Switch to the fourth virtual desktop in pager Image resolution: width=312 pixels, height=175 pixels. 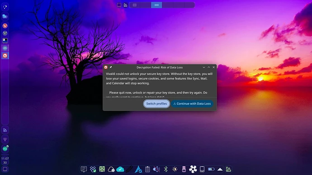[168, 5]
